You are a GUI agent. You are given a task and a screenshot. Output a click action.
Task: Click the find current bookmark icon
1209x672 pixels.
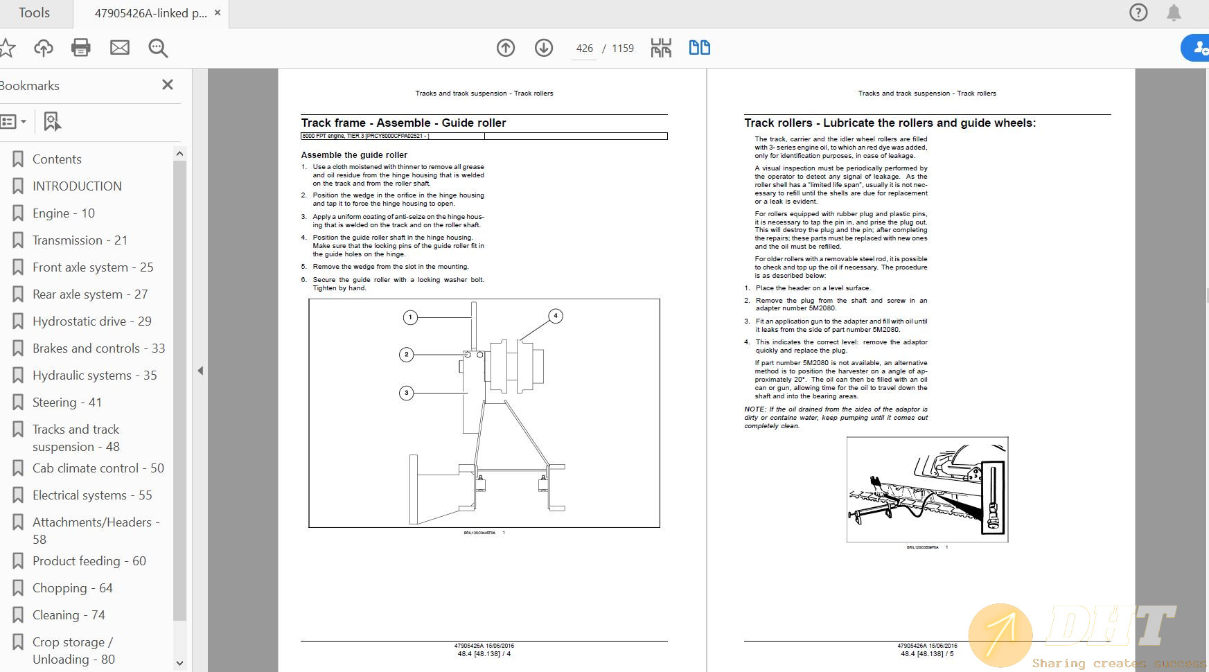coord(52,122)
